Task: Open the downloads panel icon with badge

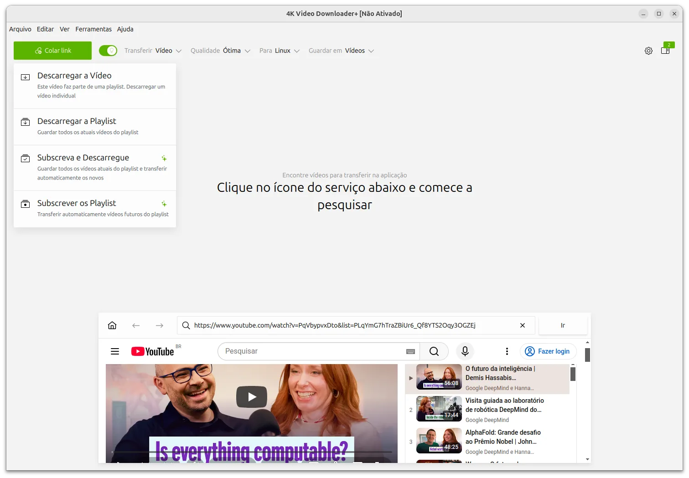Action: 665,50
